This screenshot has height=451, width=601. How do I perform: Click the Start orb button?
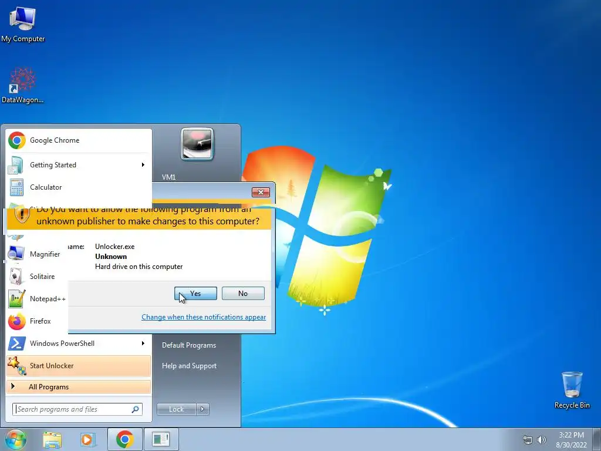tap(15, 439)
